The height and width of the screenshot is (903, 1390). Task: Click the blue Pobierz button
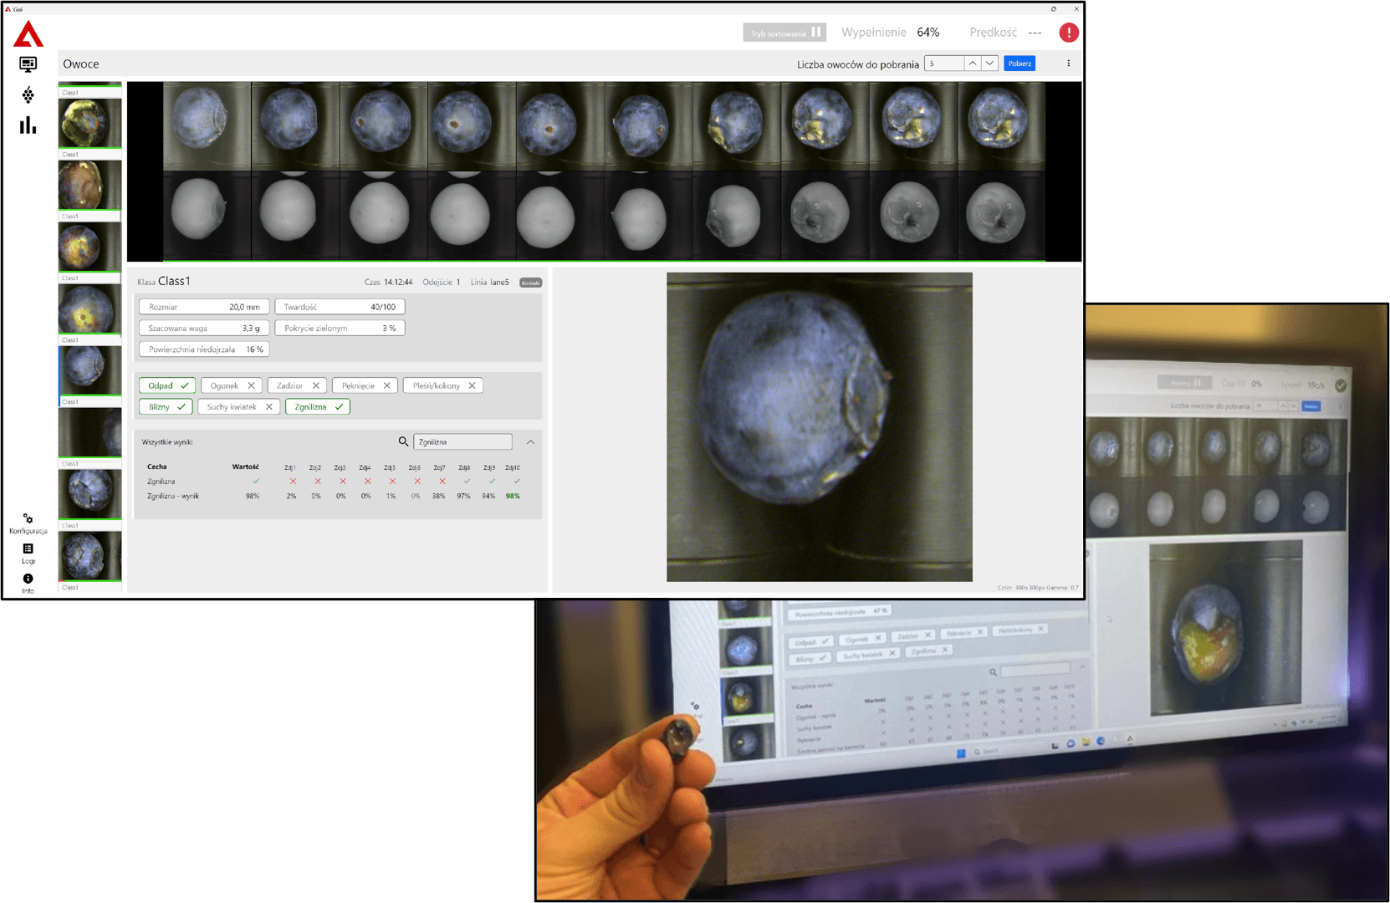point(1019,64)
